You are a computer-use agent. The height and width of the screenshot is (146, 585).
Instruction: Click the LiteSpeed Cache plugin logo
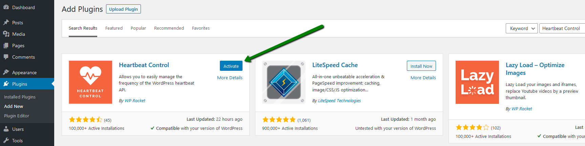[x=284, y=82]
